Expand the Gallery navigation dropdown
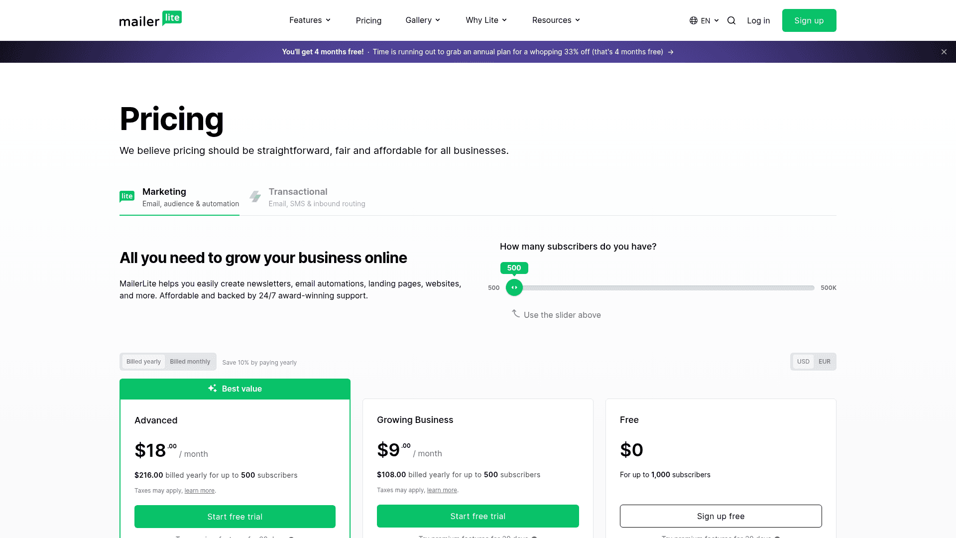Image resolution: width=956 pixels, height=538 pixels. point(423,20)
